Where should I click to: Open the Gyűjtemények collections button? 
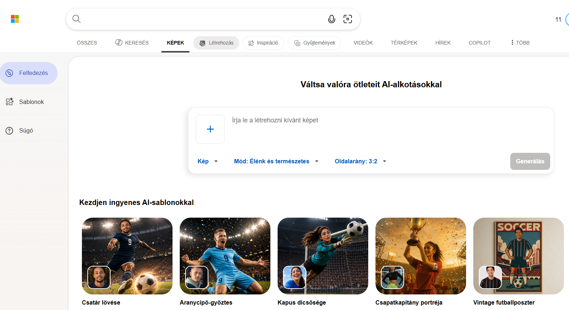pyautogui.click(x=314, y=43)
